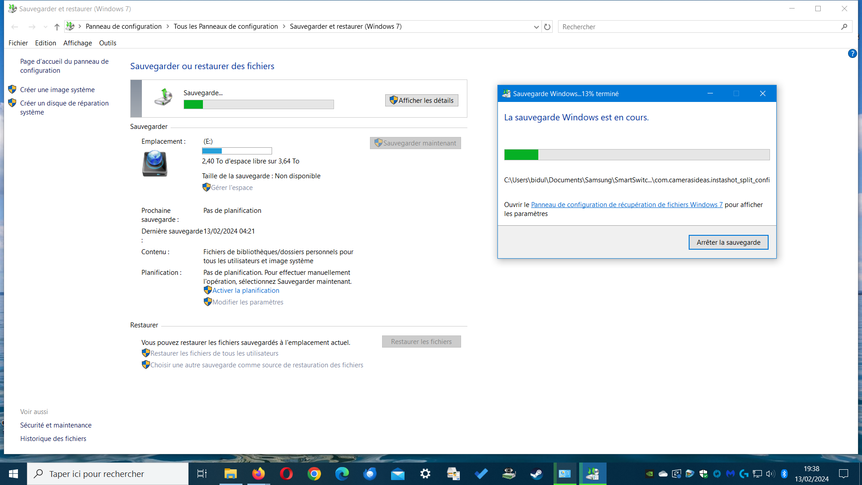This screenshot has width=862, height=485.
Task: Open the Affichage menu
Action: (x=77, y=43)
